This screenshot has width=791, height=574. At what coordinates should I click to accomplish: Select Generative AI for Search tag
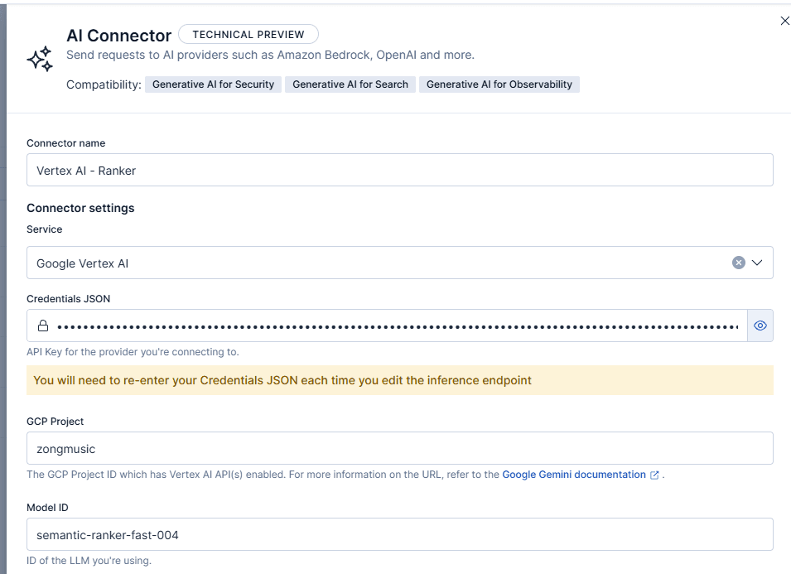350,84
